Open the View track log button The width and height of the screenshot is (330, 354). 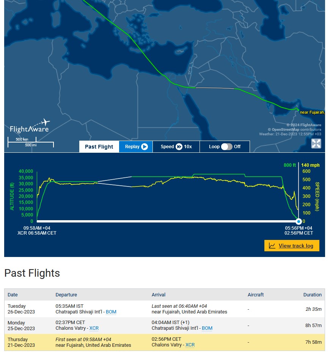point(292,246)
